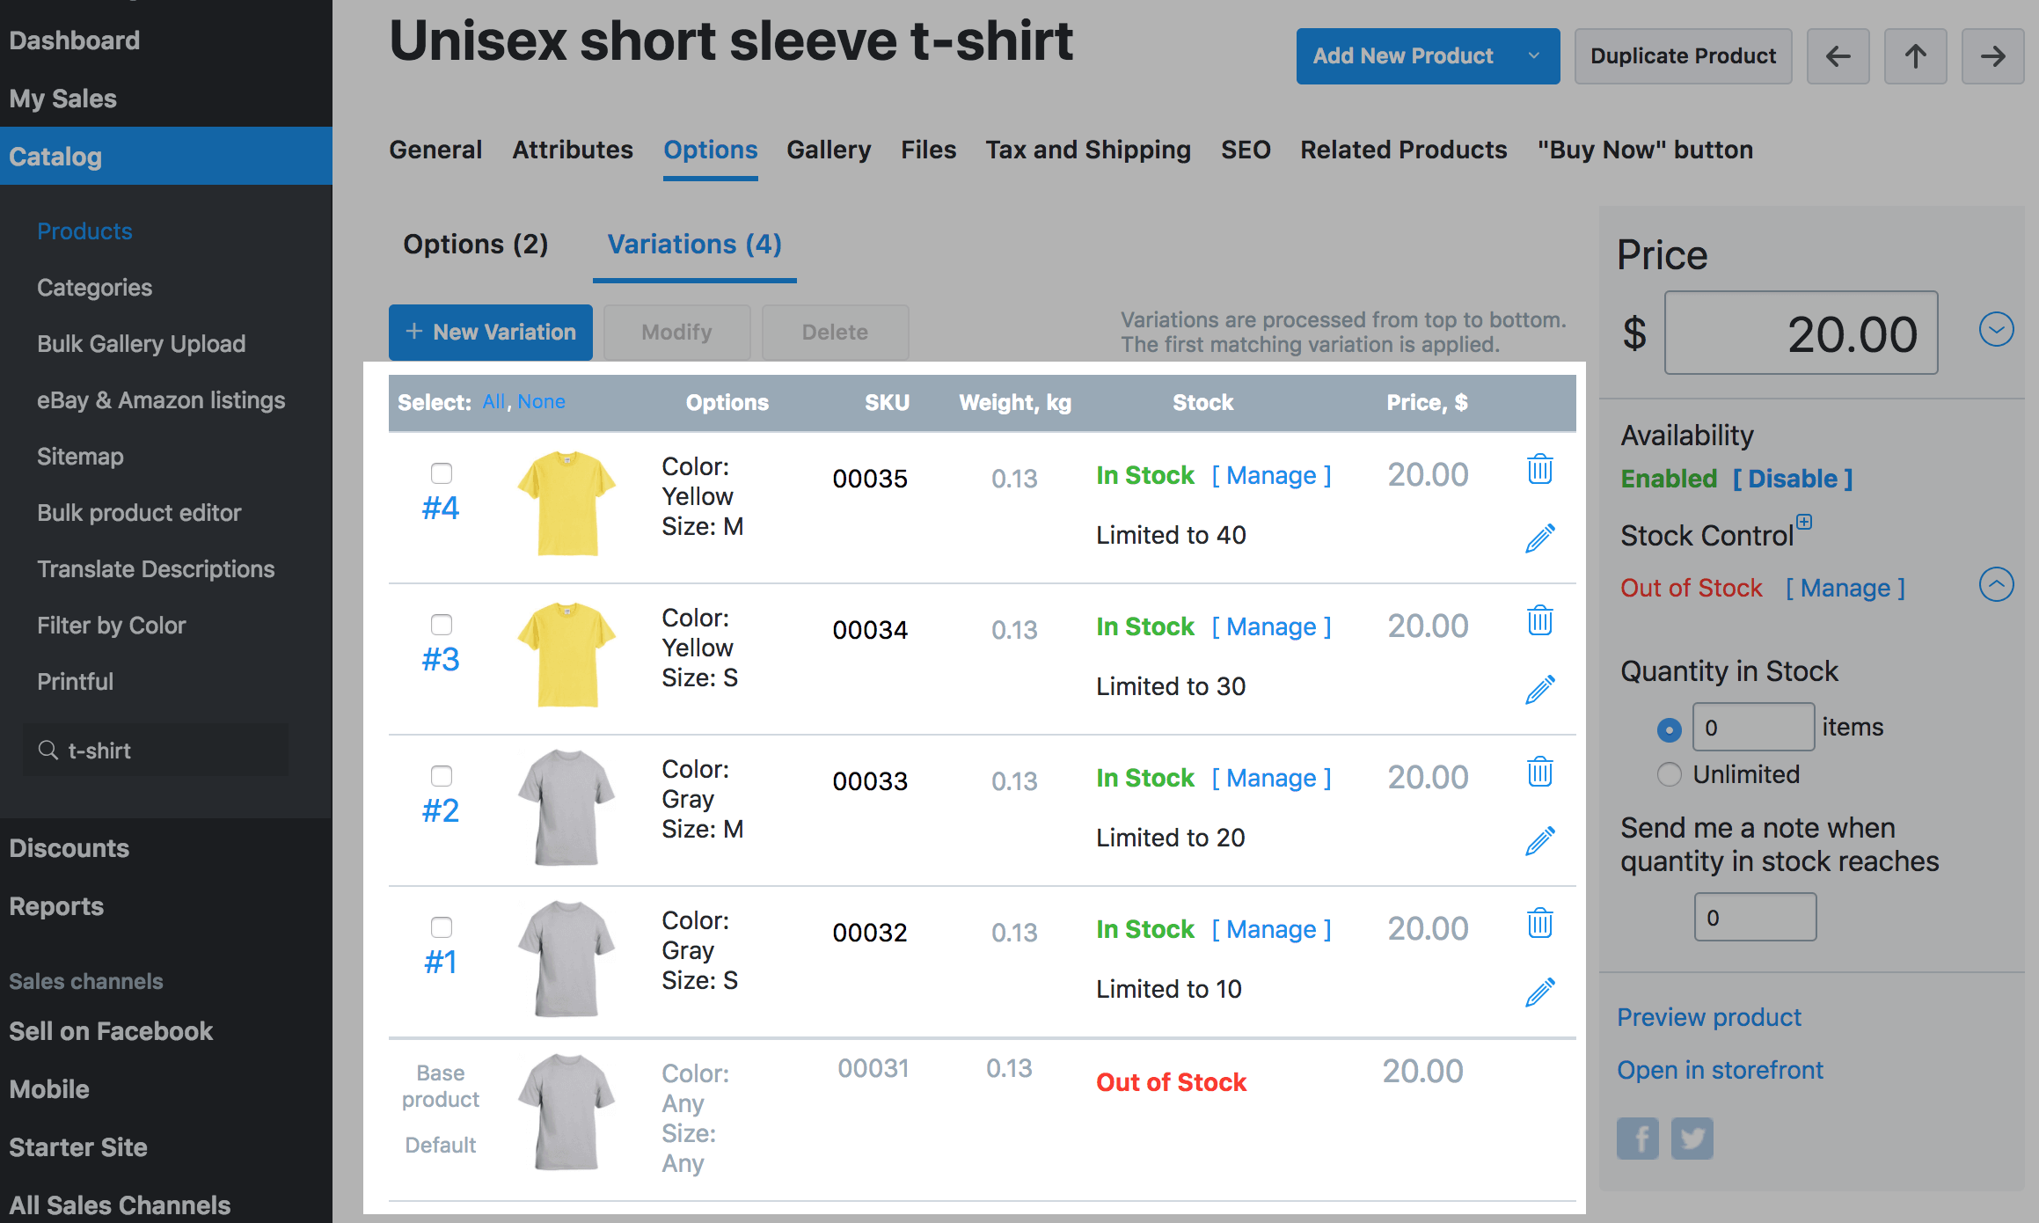Switch to the Gallery tab

[829, 150]
